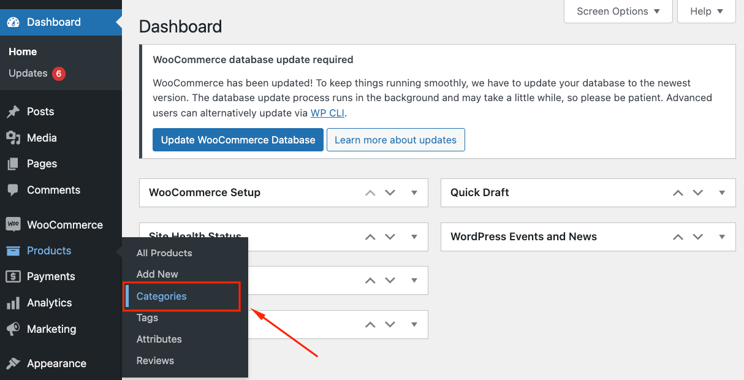This screenshot has width=744, height=380.
Task: Move Site Health Status widget down
Action: (x=390, y=237)
